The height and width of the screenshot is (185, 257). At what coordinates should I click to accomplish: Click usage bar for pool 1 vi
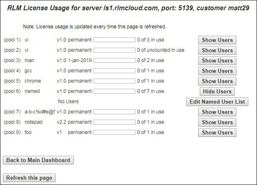(x=114, y=40)
